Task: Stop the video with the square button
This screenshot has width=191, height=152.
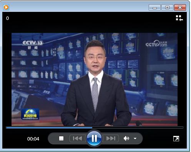Action: point(61,138)
